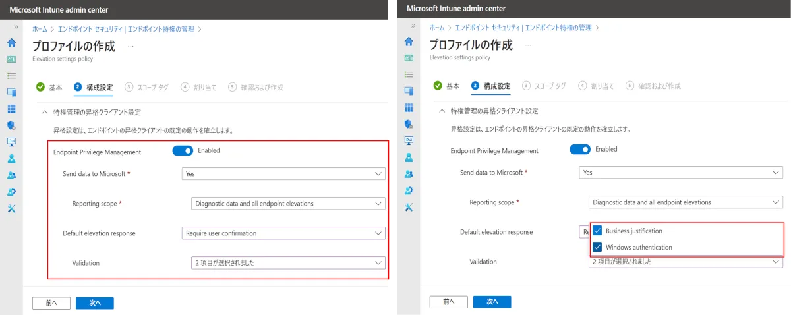Open Apps grid icon in left window sidebar

(x=12, y=108)
